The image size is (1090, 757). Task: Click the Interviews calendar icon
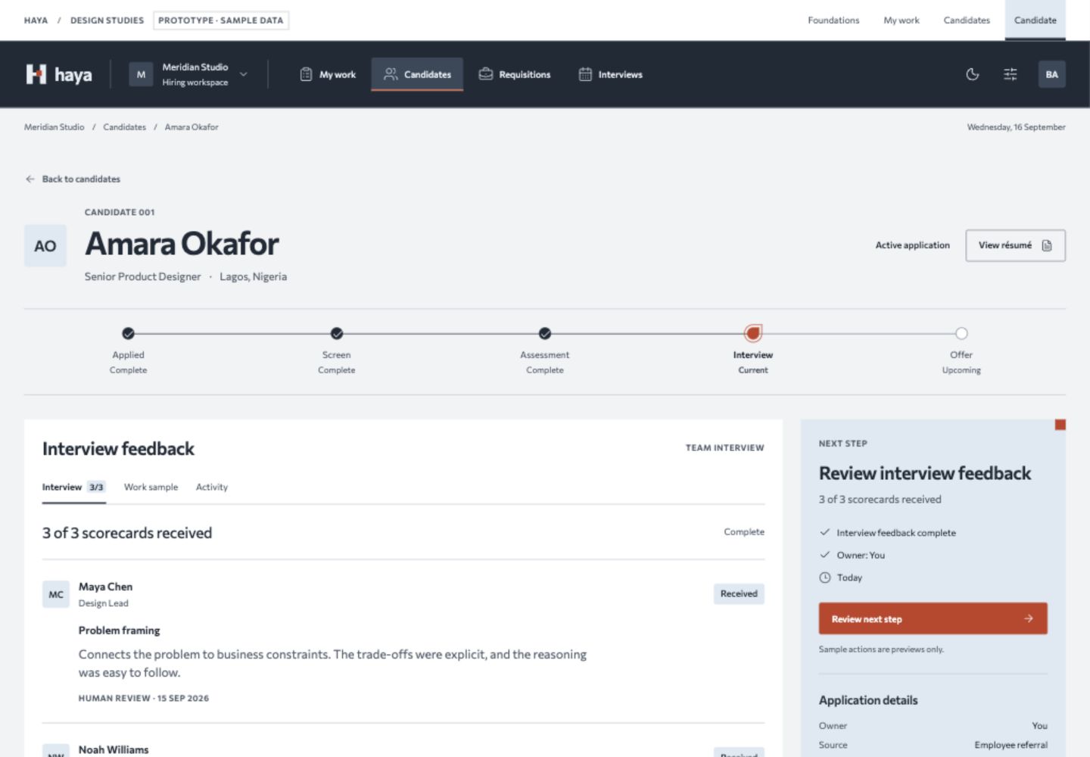click(x=585, y=74)
